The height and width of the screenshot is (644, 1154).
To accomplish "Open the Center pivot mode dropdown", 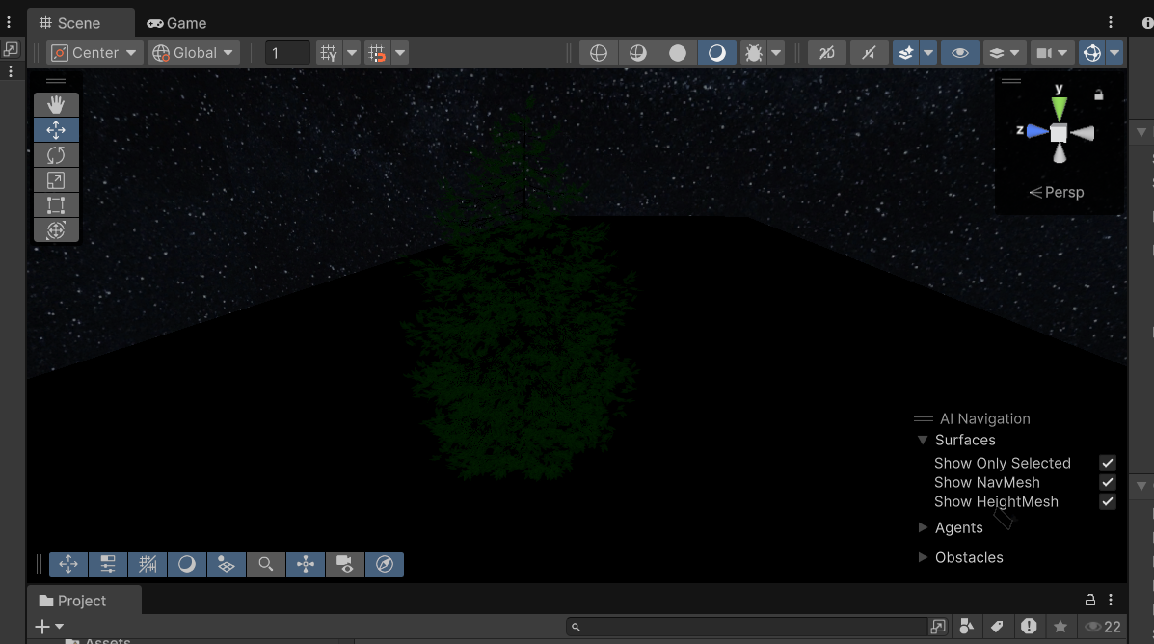I will 94,53.
